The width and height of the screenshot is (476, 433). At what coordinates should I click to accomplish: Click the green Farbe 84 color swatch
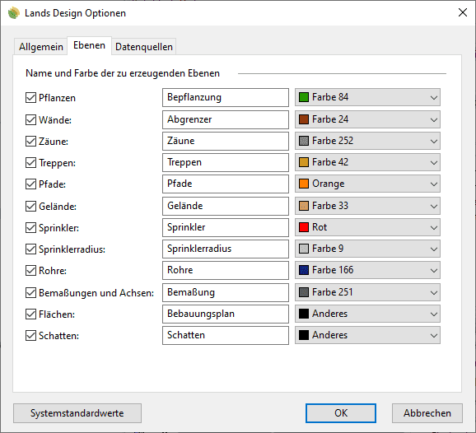pos(304,97)
